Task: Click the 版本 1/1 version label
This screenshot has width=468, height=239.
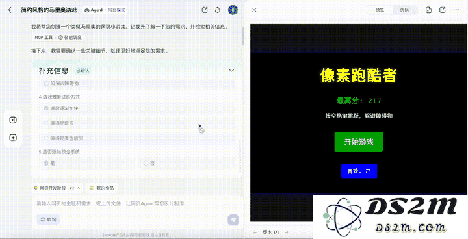Action: [x=270, y=232]
